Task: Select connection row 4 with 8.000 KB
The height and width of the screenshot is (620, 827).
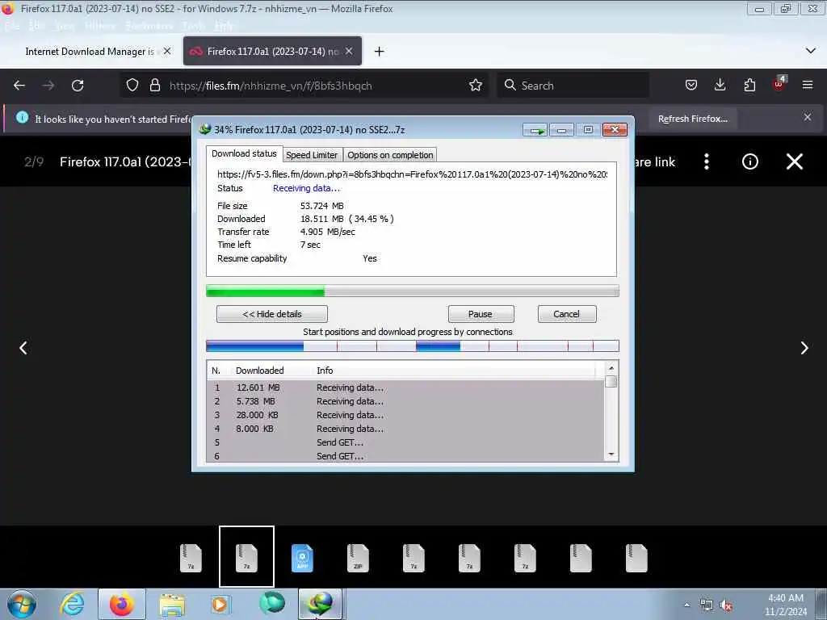Action: point(405,429)
